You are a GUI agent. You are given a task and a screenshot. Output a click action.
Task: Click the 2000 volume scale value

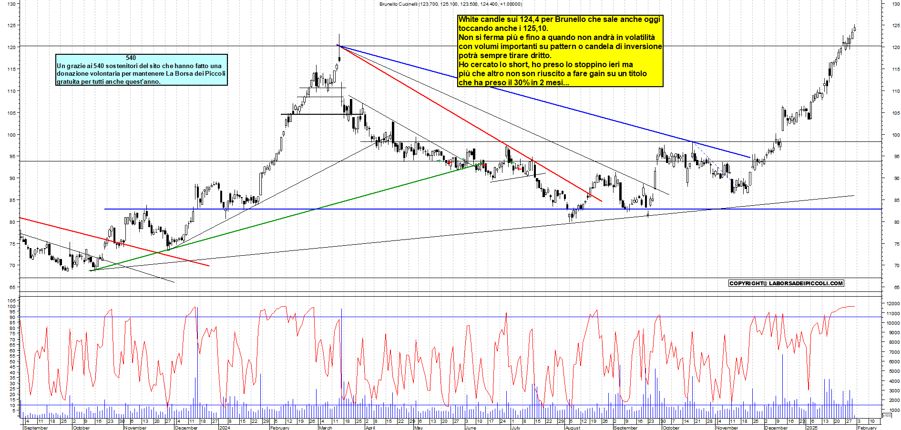pyautogui.click(x=894, y=400)
